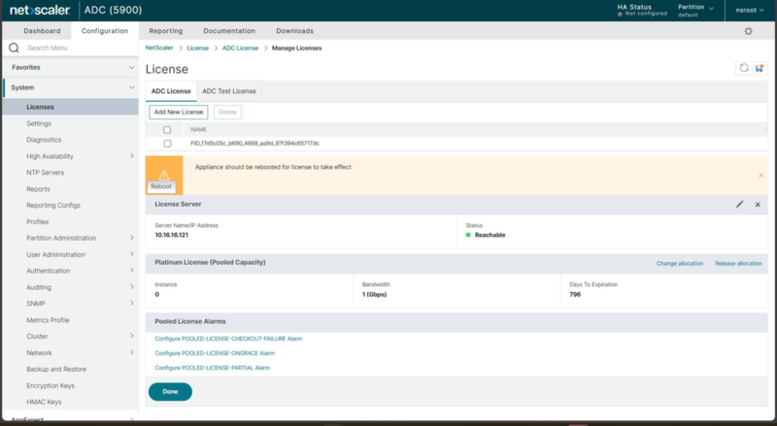Expand Authentication submenu
The height and width of the screenshot is (426, 777).
132,271
